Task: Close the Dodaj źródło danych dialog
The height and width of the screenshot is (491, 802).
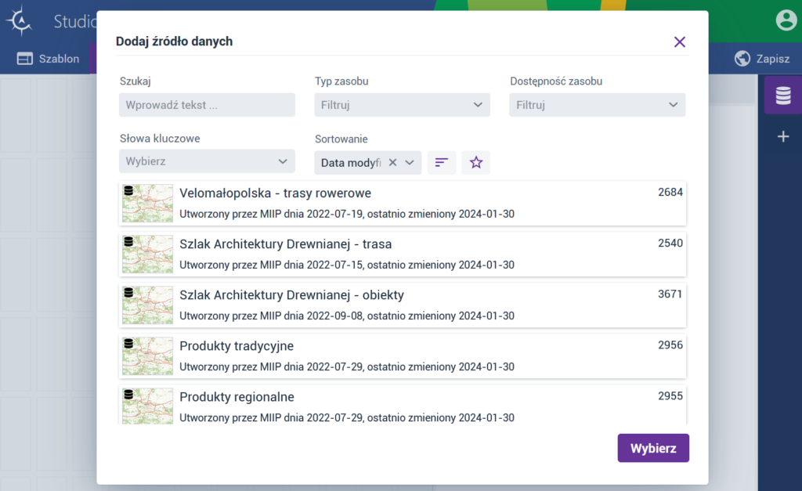Action: 679,42
